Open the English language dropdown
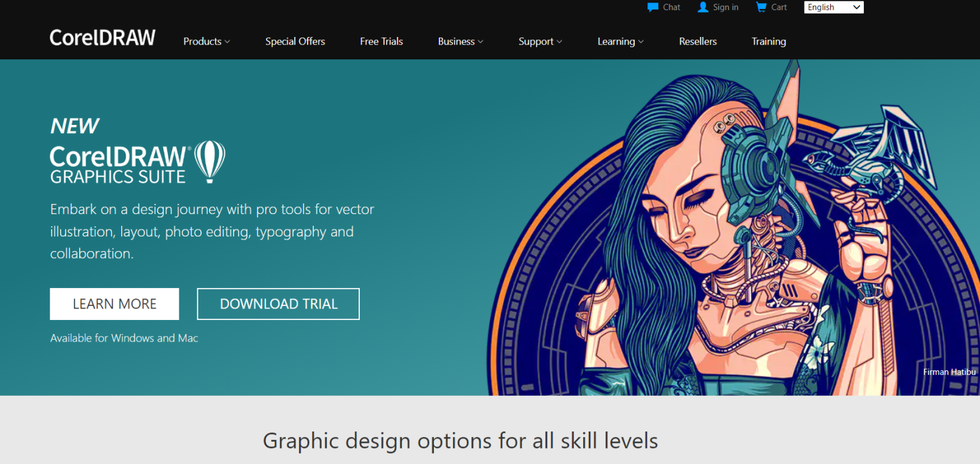980x464 pixels. point(833,8)
